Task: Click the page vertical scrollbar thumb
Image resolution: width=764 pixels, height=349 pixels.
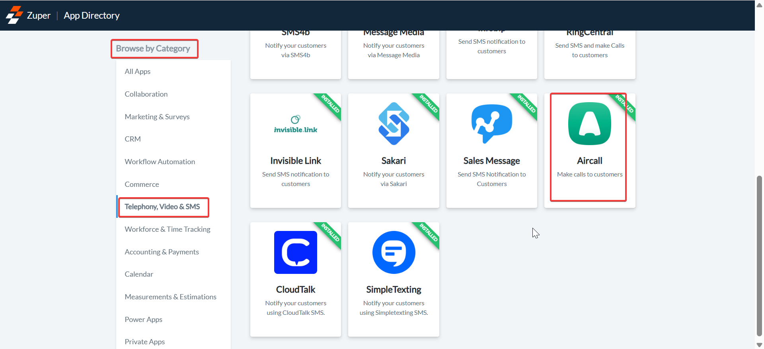Action: (759, 256)
